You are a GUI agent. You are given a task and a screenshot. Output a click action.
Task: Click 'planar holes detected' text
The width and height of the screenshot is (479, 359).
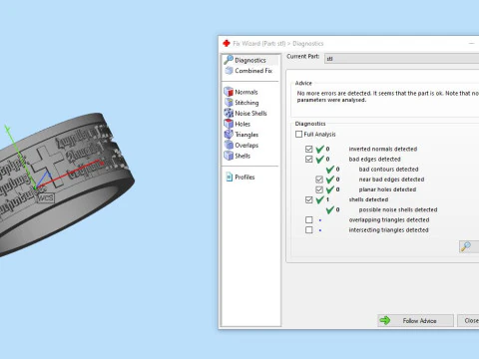[387, 189]
